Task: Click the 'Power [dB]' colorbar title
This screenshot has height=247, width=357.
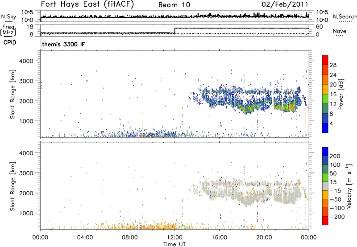Action: click(x=341, y=94)
